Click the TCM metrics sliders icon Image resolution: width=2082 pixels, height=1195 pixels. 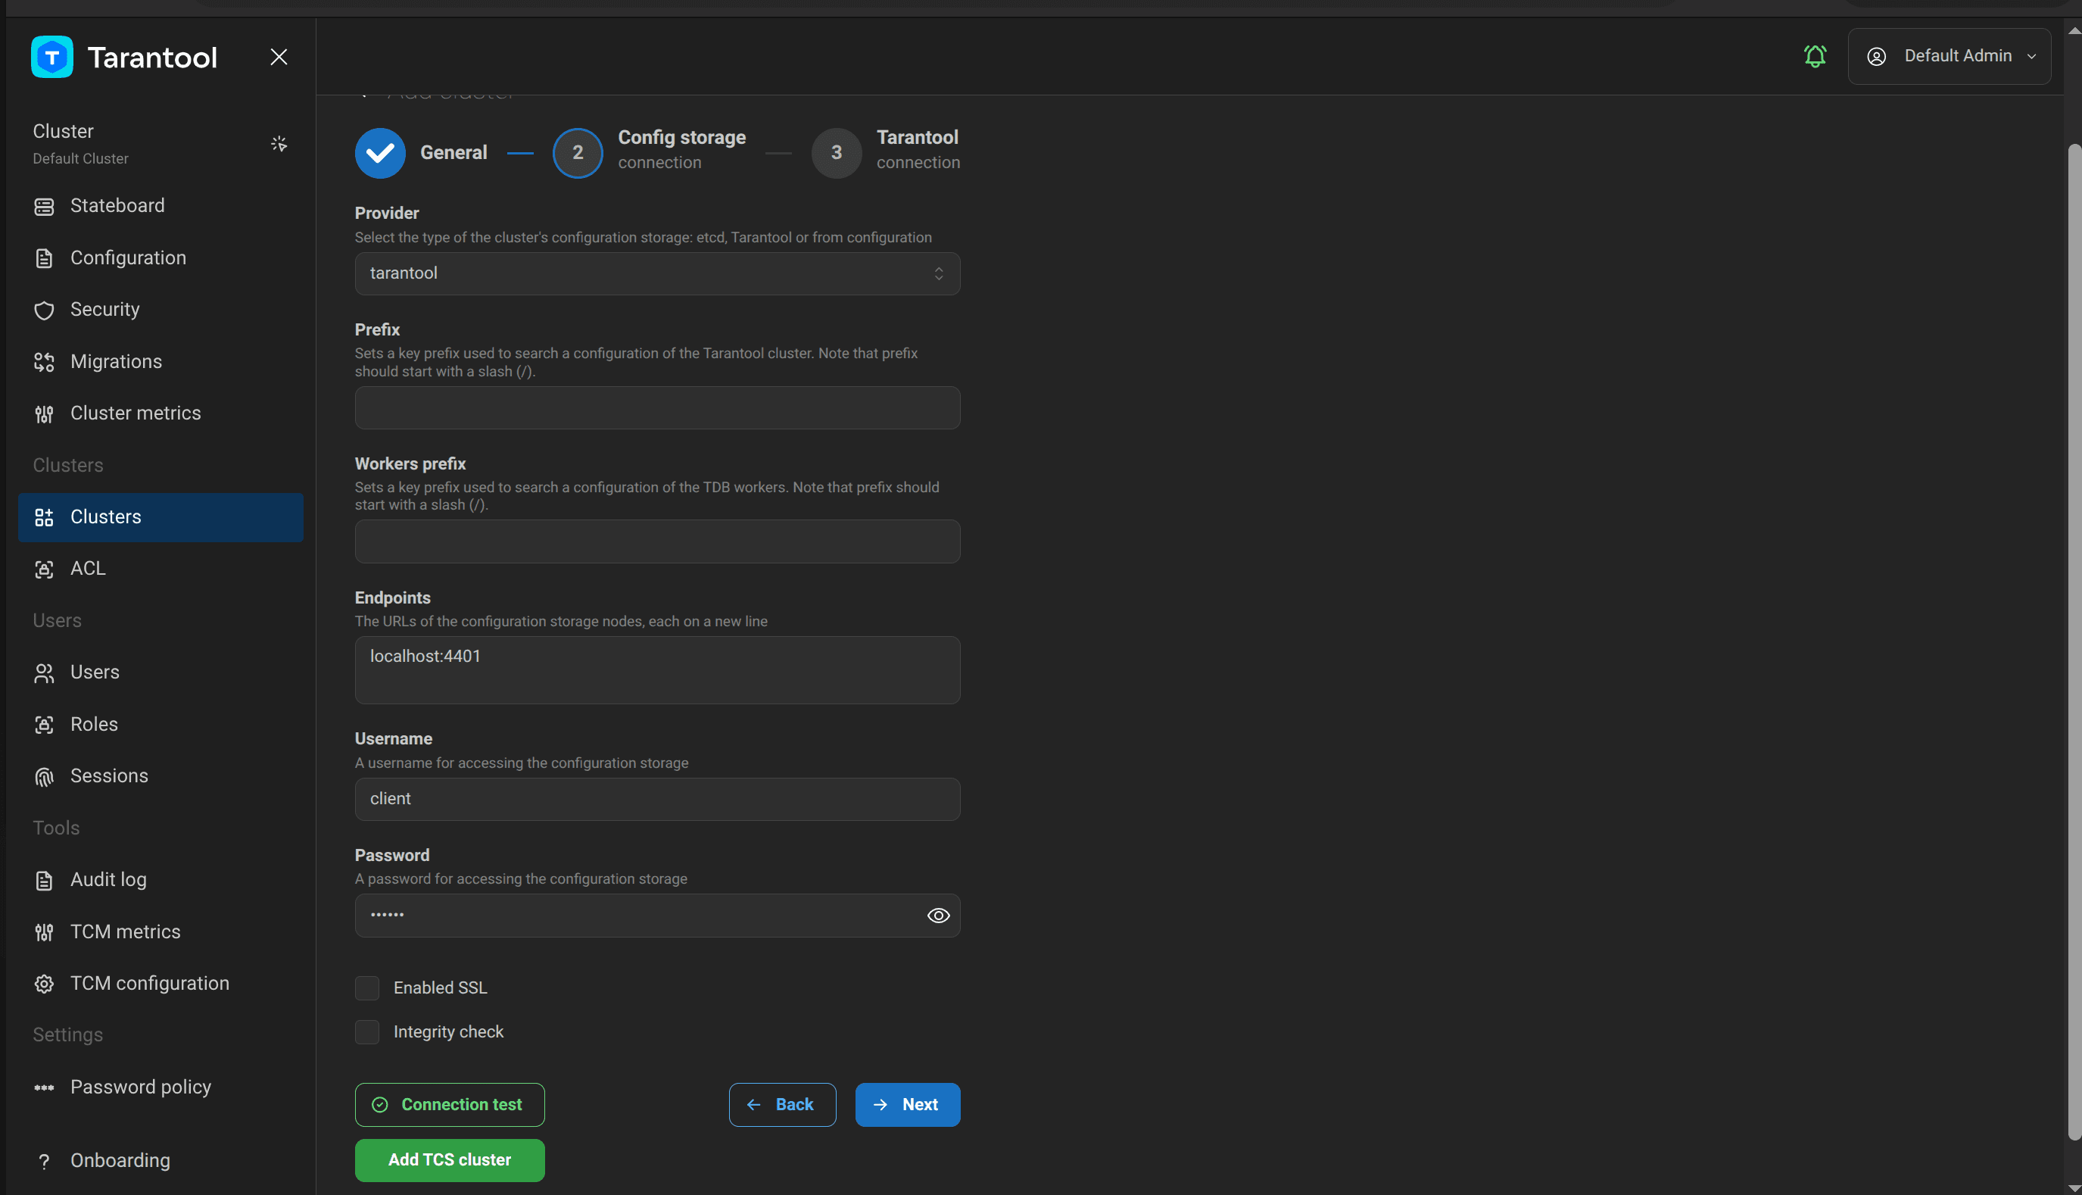tap(45, 932)
